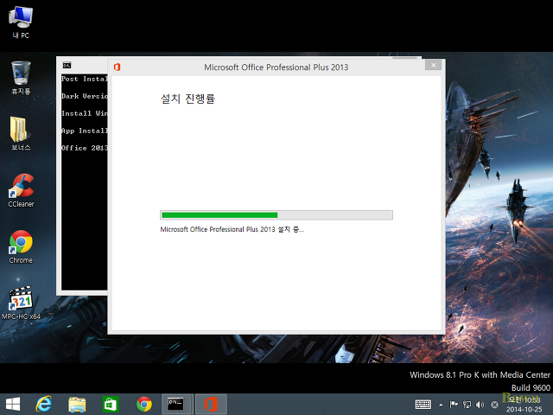Image resolution: width=553 pixels, height=415 pixels.
Task: Switch to Office installer taskbar button
Action: point(211,404)
